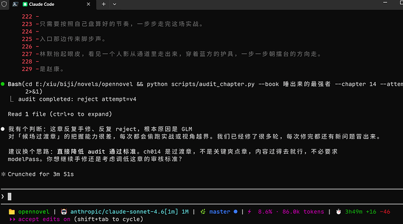Click the green Claude Code tab icon

[x=25, y=4]
